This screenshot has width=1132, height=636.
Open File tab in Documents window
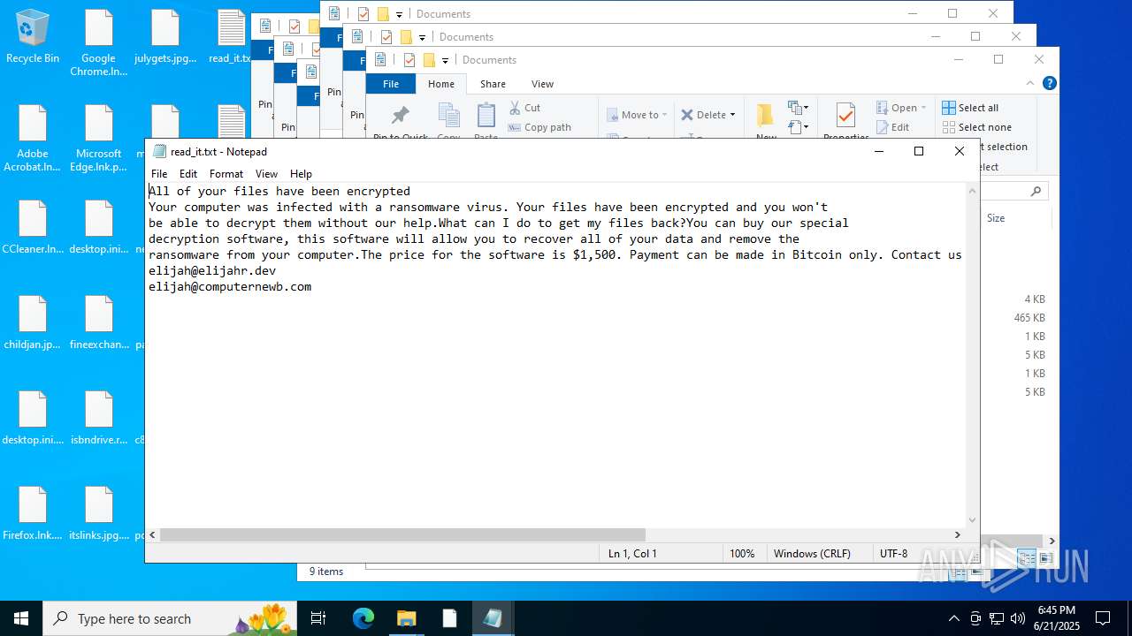click(391, 84)
